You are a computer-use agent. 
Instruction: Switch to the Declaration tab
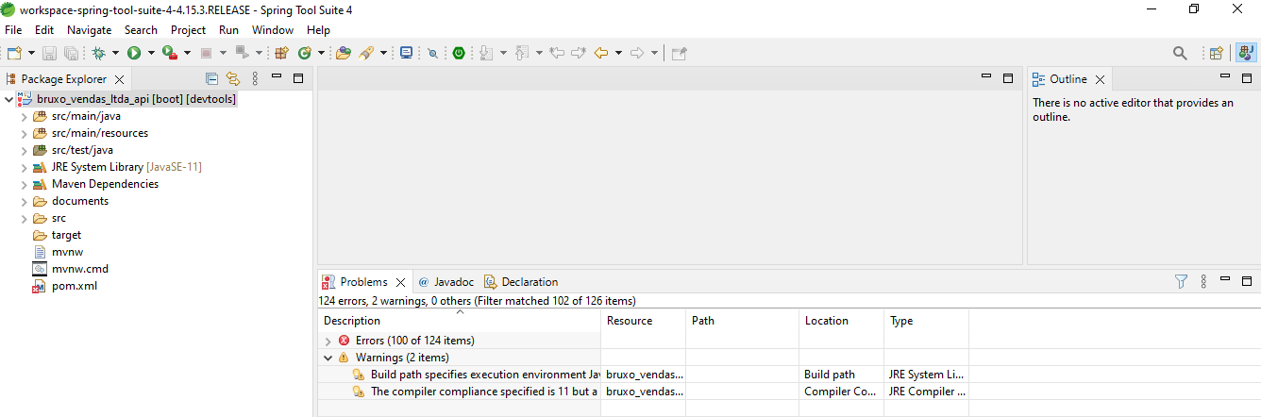(521, 281)
